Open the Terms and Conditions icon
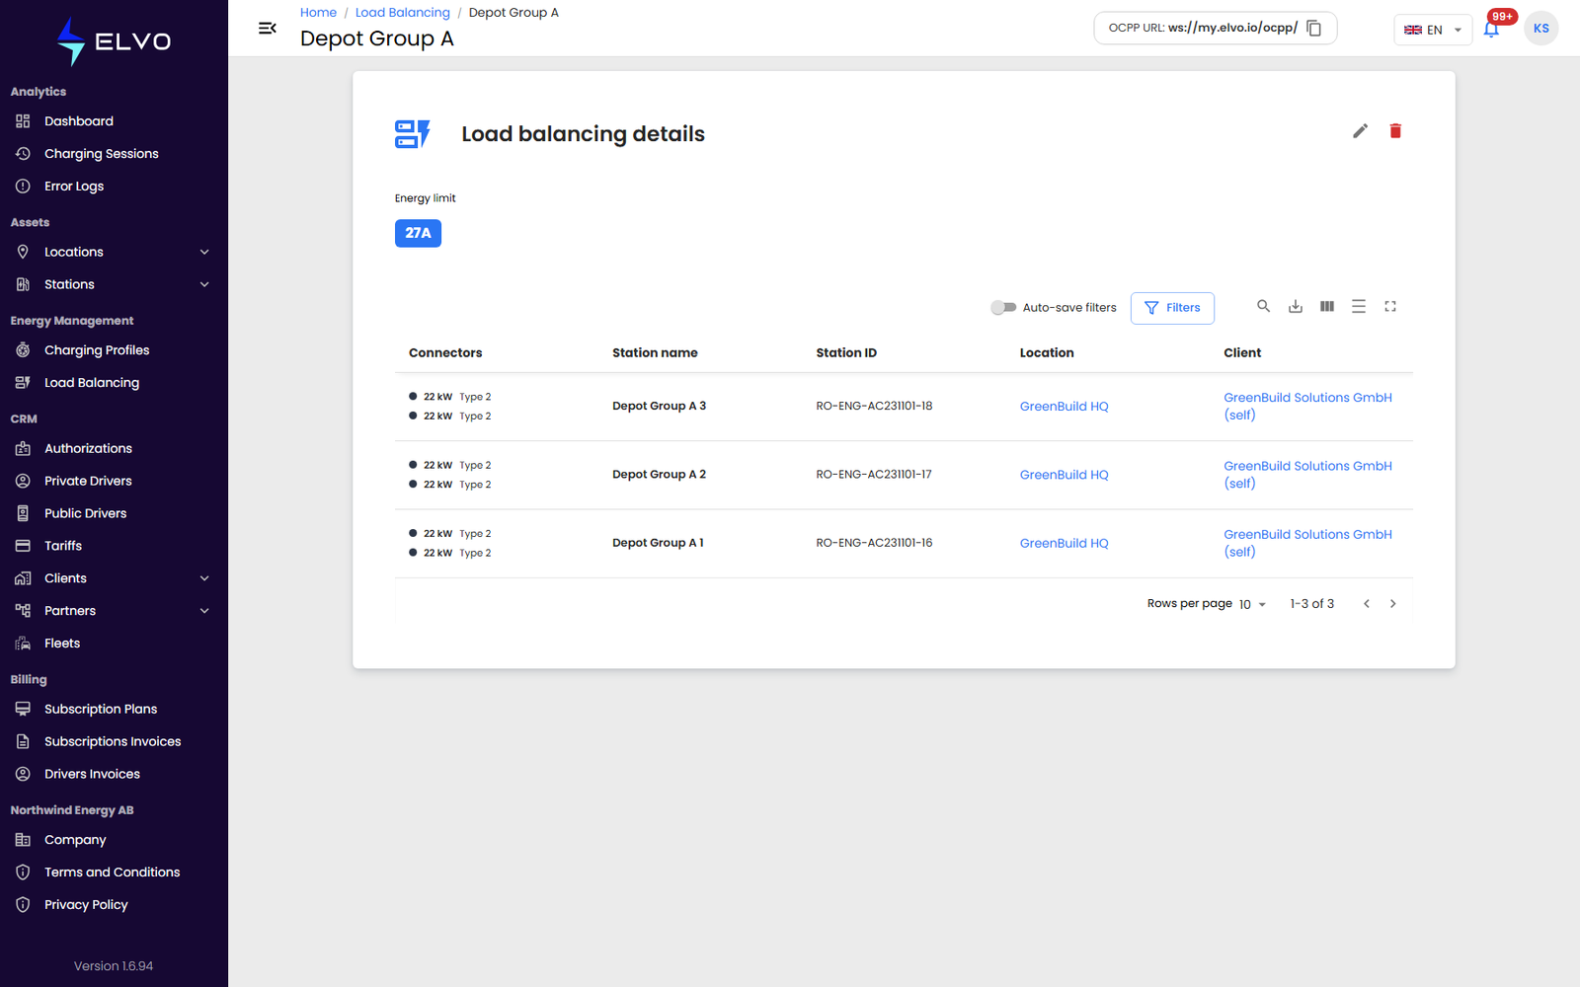 23,873
